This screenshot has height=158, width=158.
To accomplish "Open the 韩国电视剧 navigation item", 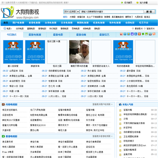I will pos(83,23).
